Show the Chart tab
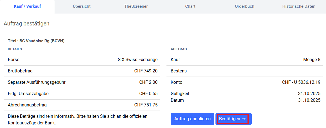326x128 pixels. [190, 6]
